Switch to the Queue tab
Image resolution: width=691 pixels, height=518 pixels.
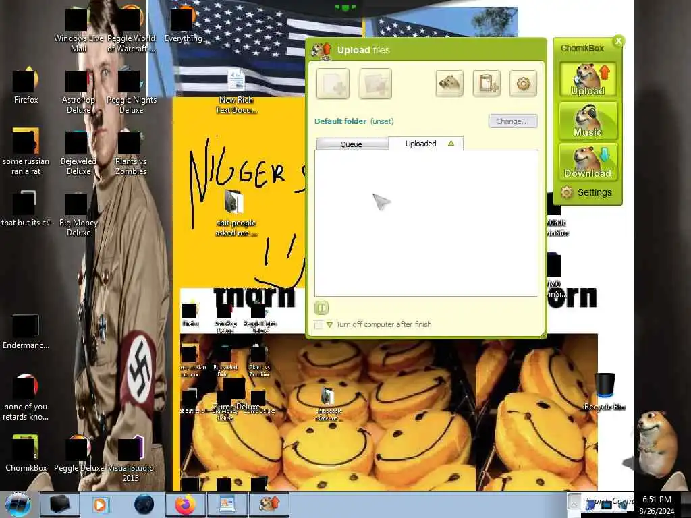coord(352,144)
